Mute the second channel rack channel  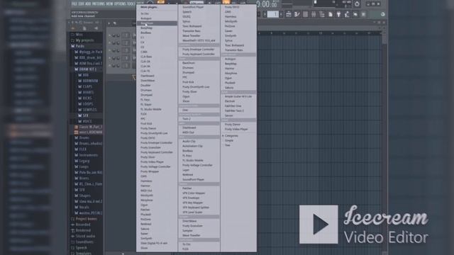coord(110,43)
